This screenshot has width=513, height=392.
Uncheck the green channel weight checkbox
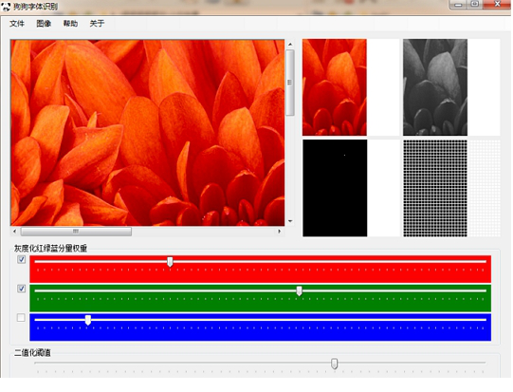[21, 289]
